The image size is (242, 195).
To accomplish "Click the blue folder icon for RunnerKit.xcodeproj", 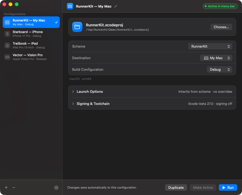I will click(x=77, y=27).
